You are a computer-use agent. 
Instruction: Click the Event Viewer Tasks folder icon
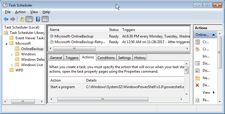pyautogui.click(x=11, y=38)
